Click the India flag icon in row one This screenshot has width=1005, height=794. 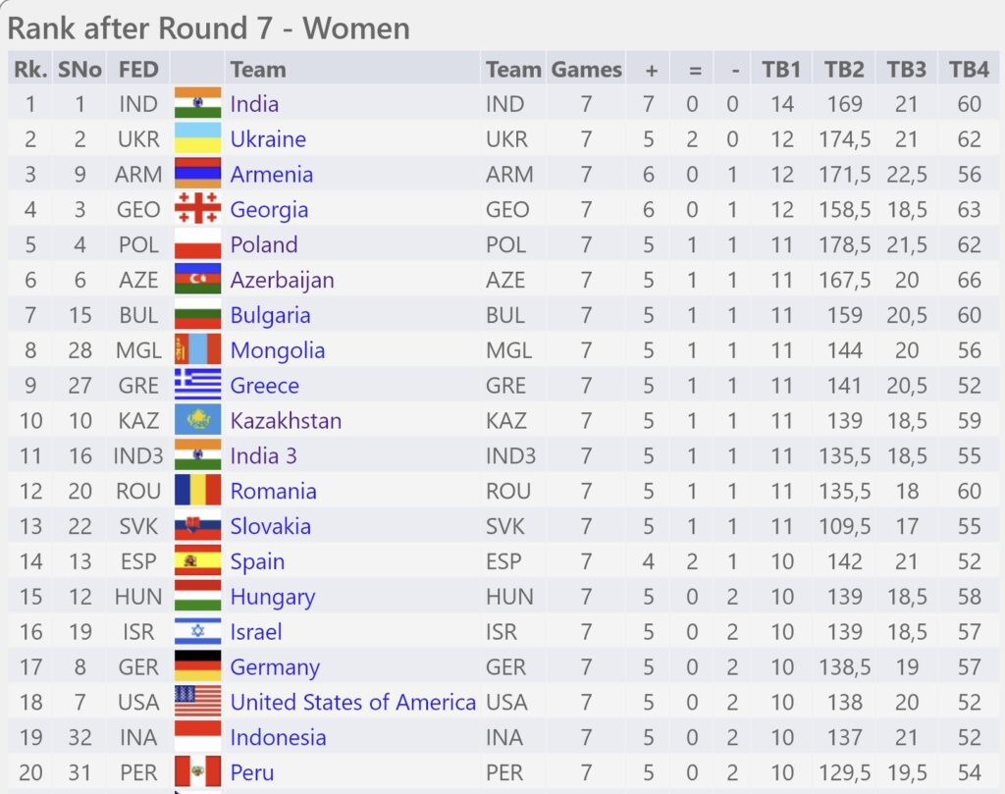[x=197, y=104]
